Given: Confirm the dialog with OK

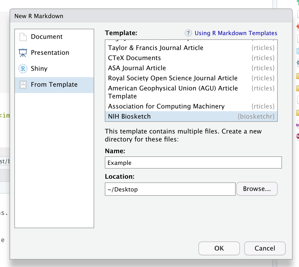Looking at the screenshot, I should pos(219,248).
